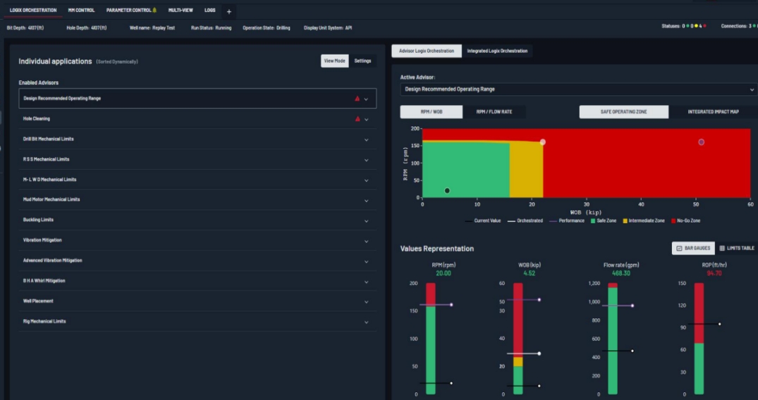Switch to Integrated Logix Orchestration tab

(x=497, y=51)
